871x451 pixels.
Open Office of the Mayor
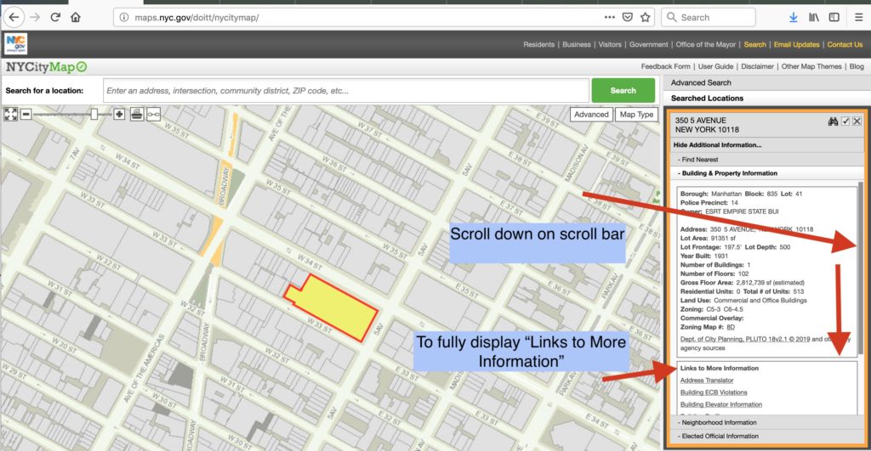coord(705,44)
